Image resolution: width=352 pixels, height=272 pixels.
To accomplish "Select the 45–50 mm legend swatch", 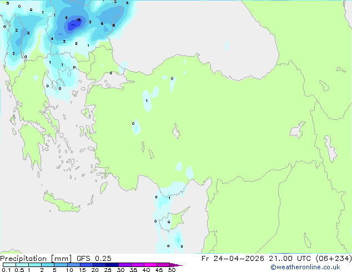I will point(163,265).
